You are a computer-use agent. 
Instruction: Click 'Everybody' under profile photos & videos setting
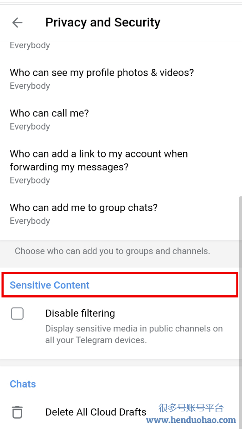tap(30, 86)
